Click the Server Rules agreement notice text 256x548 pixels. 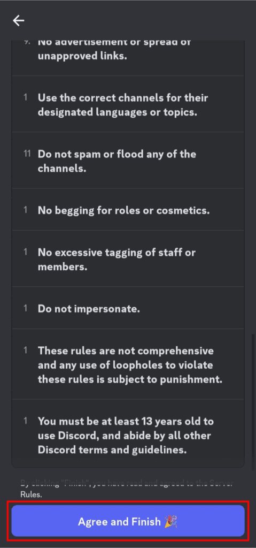127,489
